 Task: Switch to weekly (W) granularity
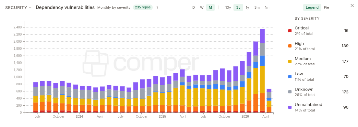pos(202,7)
